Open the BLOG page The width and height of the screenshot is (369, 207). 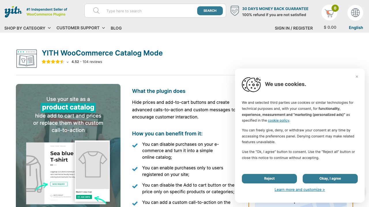(x=116, y=28)
